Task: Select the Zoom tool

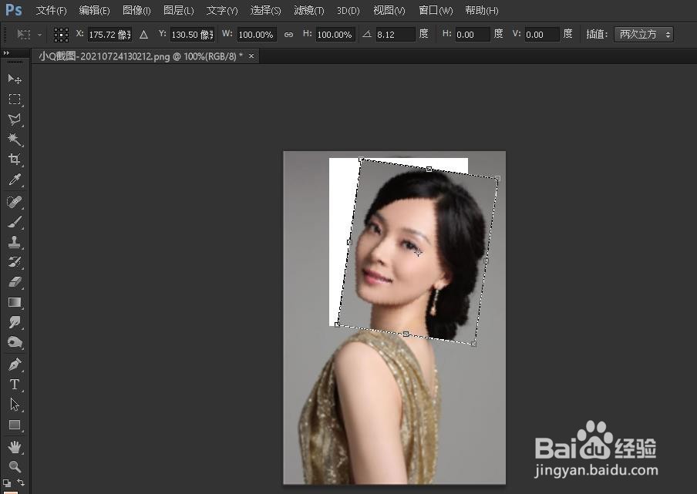Action: click(x=15, y=465)
